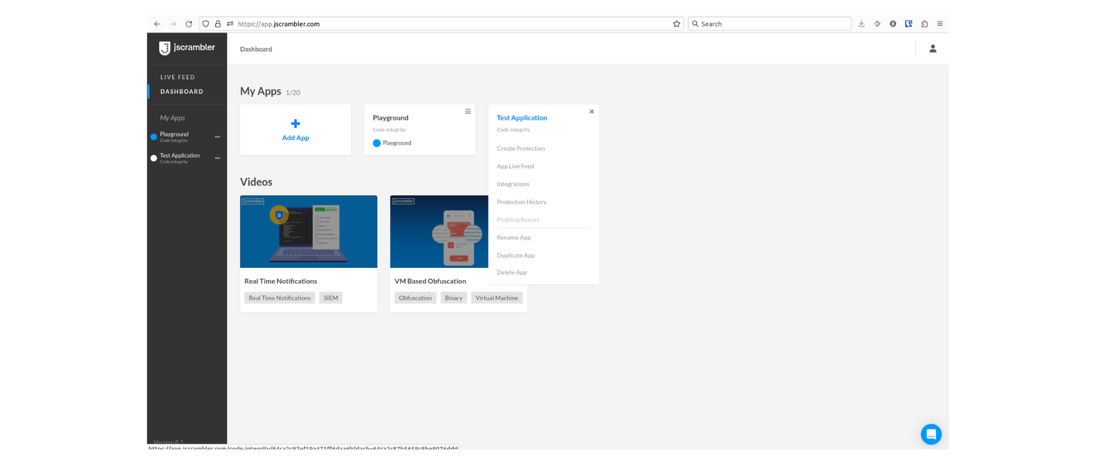Open the Playground card hamburger menu
This screenshot has width=1096, height=459.
click(468, 111)
